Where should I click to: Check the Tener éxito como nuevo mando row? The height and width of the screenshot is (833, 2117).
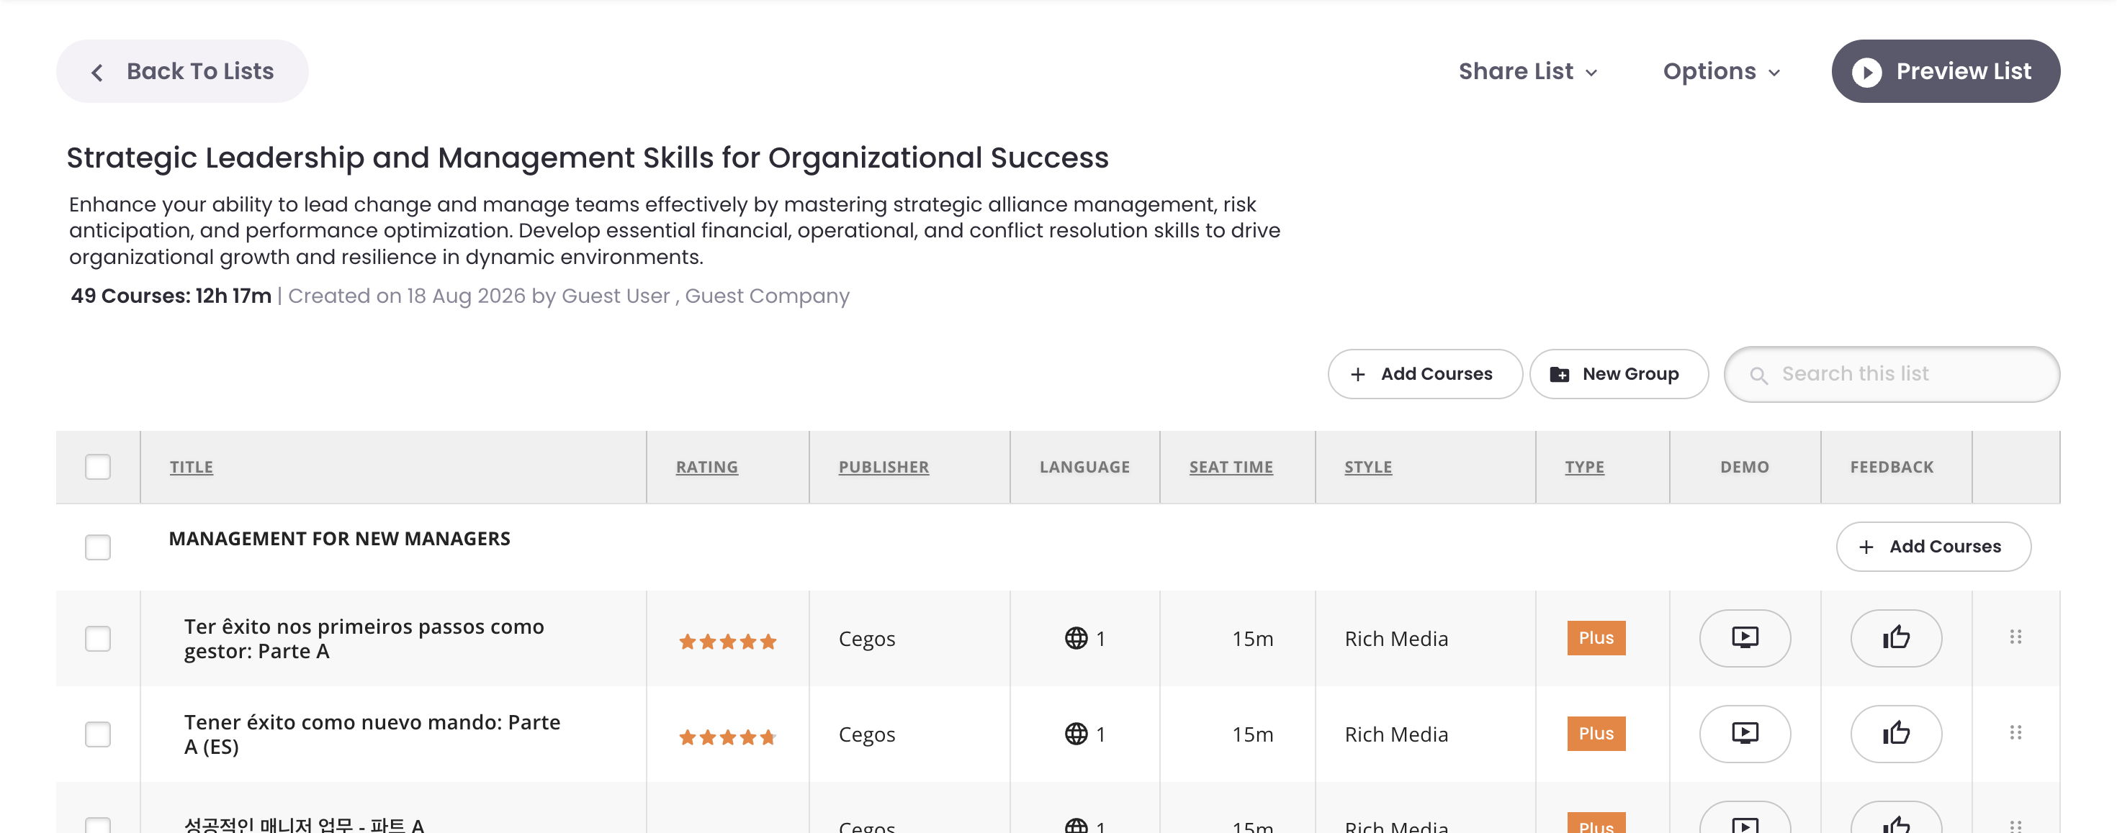pos(98,734)
